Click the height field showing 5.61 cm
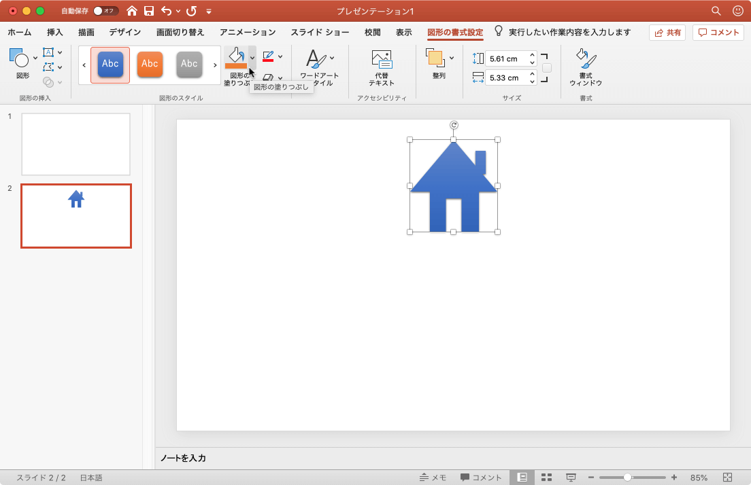 point(507,59)
